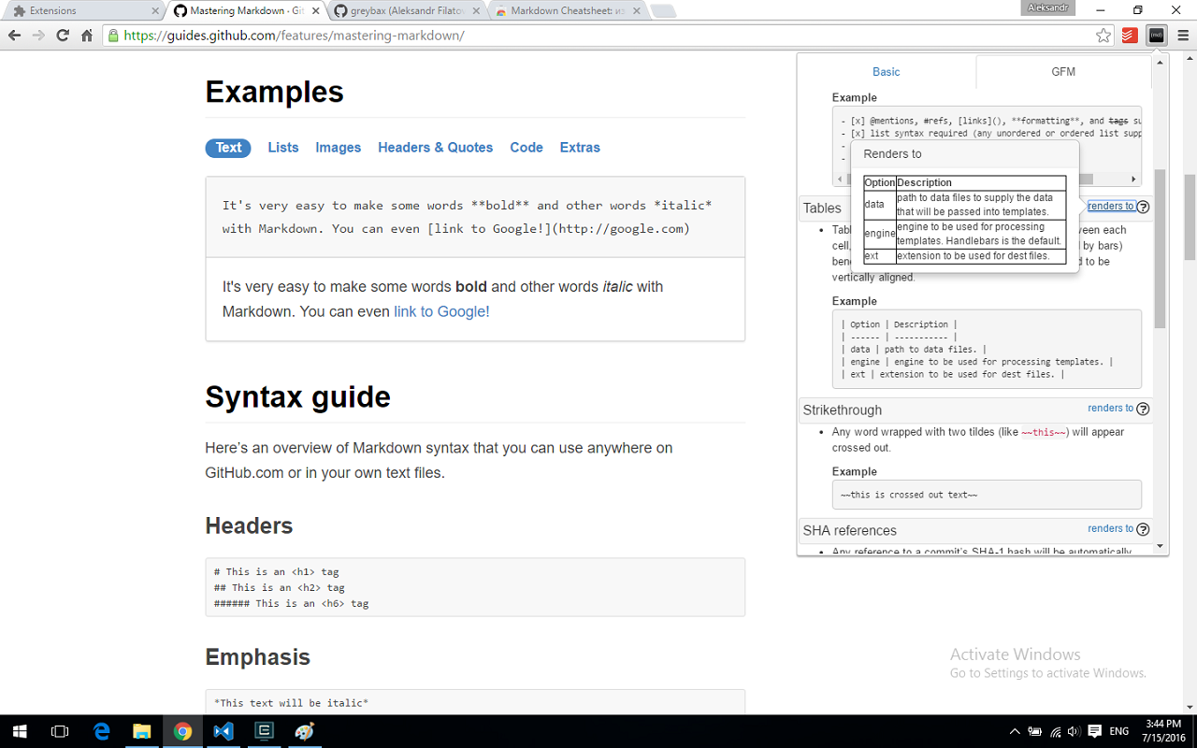The width and height of the screenshot is (1197, 748).
Task: Click the '~~this is crossed out text~~' example
Action: point(987,495)
